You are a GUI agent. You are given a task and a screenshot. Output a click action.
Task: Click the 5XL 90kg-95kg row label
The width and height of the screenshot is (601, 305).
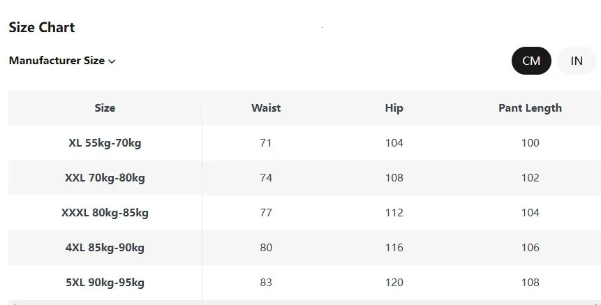(x=105, y=283)
